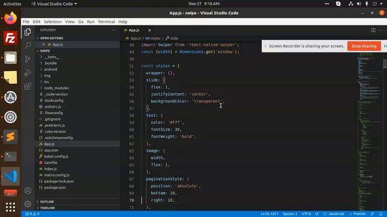The image size is (387, 217).
Task: Open Terminal from the dock
Action: coord(10,156)
